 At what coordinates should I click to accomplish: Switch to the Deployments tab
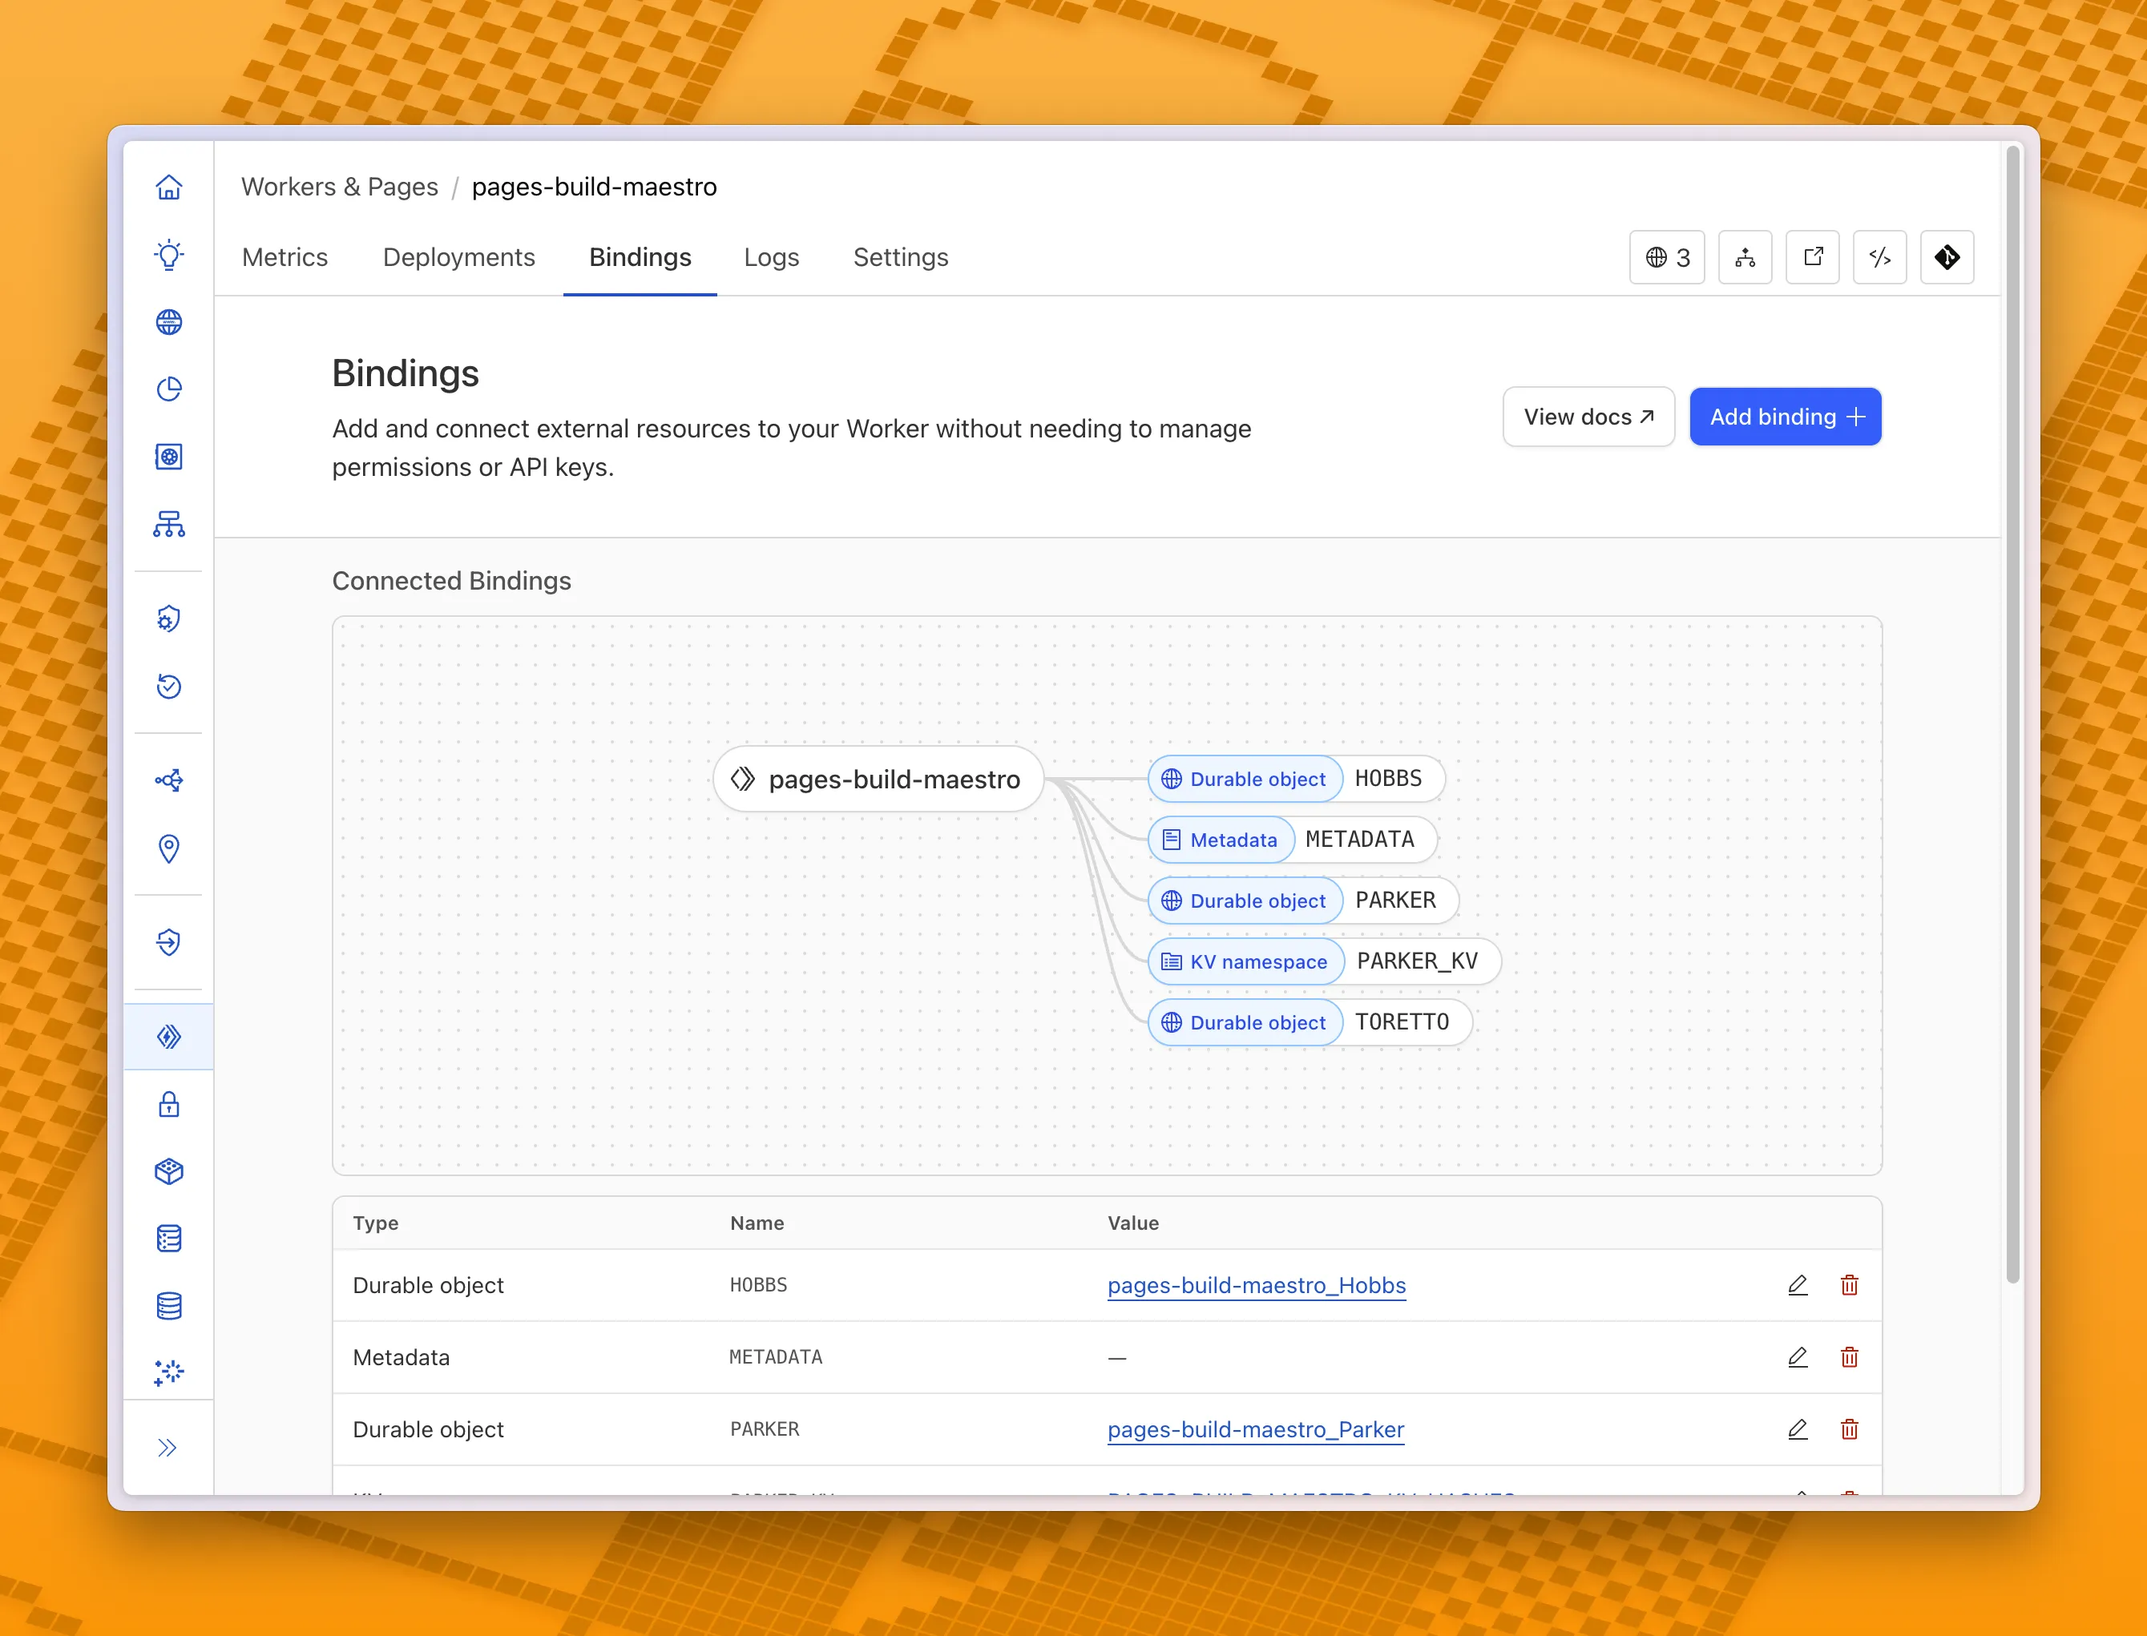(x=459, y=257)
